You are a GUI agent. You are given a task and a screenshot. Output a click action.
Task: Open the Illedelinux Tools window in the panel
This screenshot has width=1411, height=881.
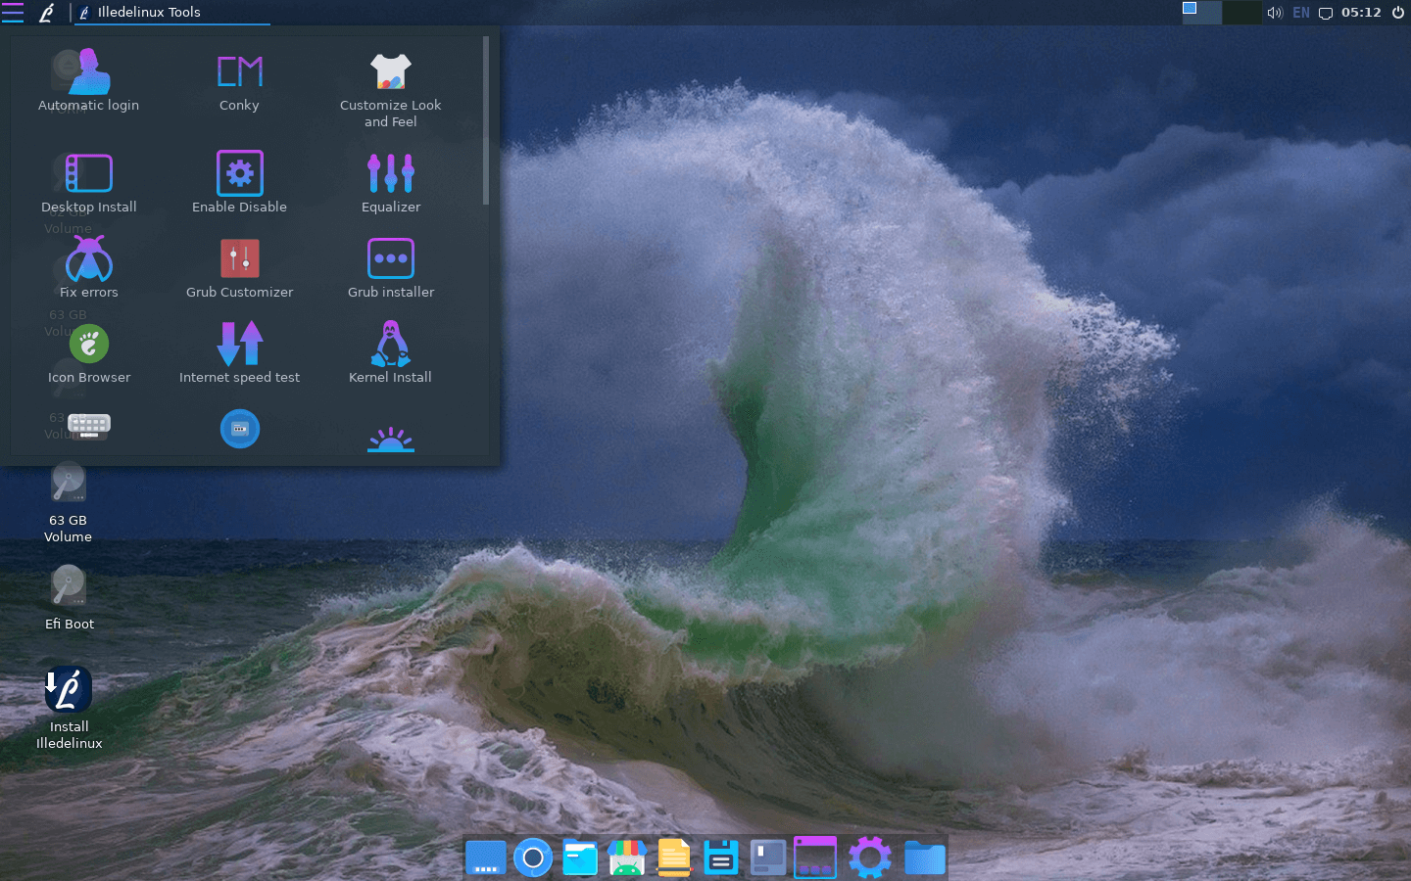click(x=172, y=12)
